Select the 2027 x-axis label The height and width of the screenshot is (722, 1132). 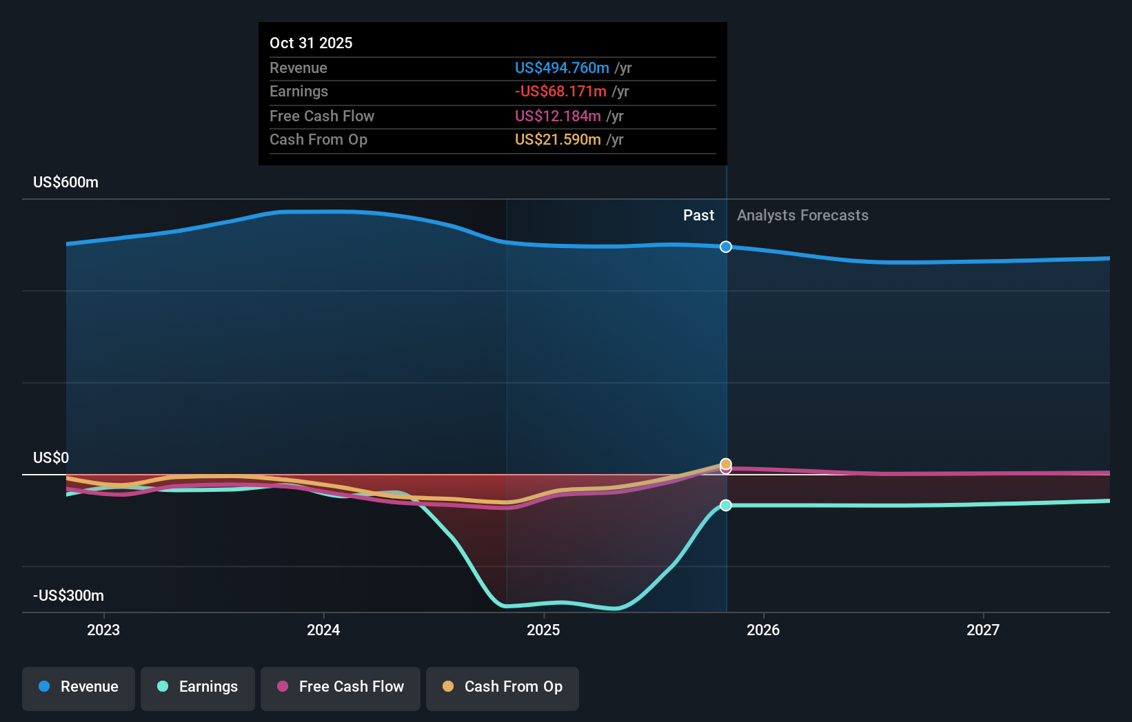(982, 630)
